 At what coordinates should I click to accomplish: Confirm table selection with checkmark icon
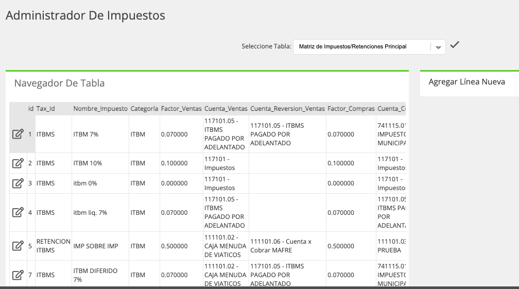[x=455, y=45]
